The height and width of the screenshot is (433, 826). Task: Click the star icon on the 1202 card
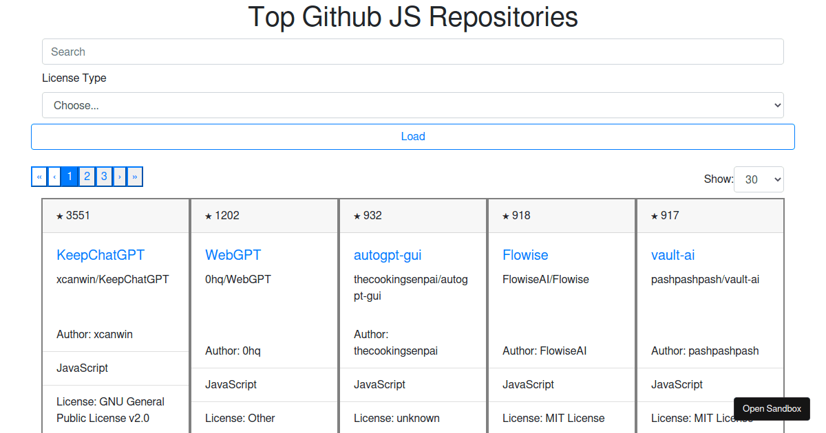pyautogui.click(x=209, y=216)
